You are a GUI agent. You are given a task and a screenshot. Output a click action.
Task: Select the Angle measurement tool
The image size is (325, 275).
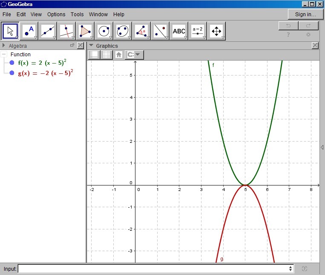tap(141, 31)
